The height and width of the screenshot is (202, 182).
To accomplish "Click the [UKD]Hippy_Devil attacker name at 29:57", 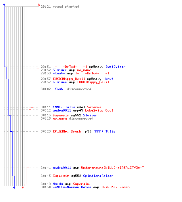I will pos(69,79).
